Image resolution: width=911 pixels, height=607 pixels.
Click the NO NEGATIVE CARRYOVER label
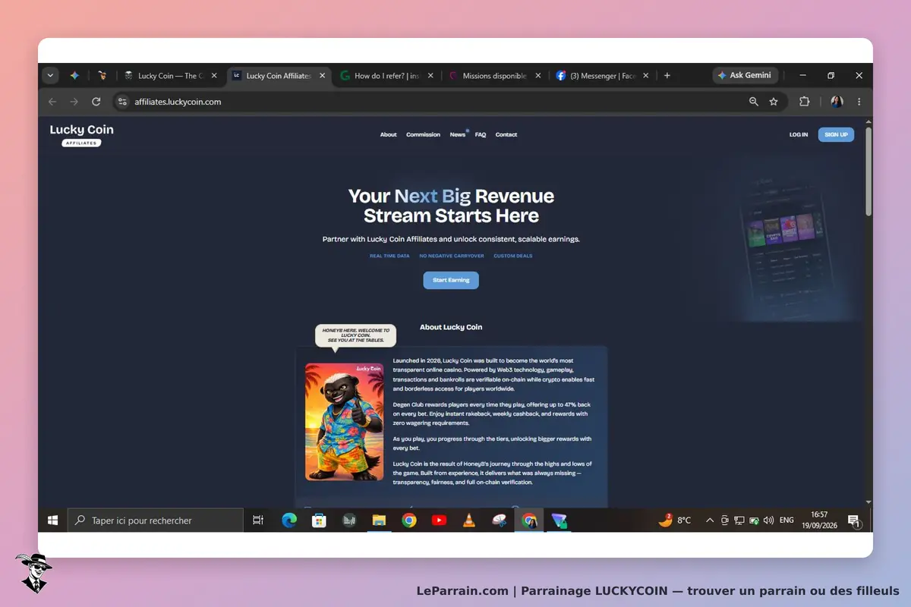pos(452,256)
